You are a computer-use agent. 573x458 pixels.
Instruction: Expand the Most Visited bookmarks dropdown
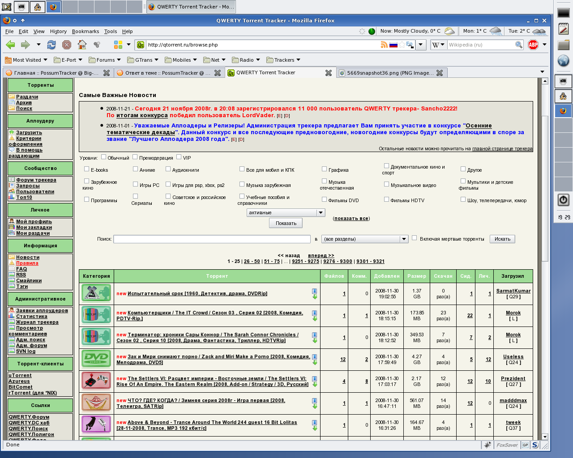pos(26,60)
